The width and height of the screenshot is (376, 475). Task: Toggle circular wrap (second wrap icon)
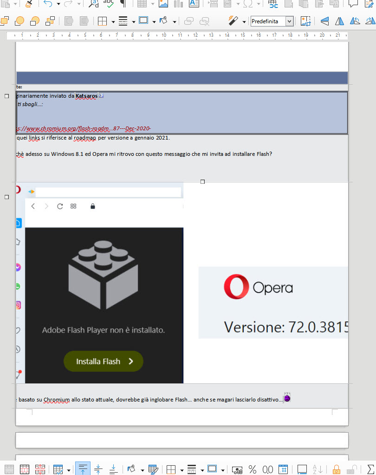[x=19, y=21]
